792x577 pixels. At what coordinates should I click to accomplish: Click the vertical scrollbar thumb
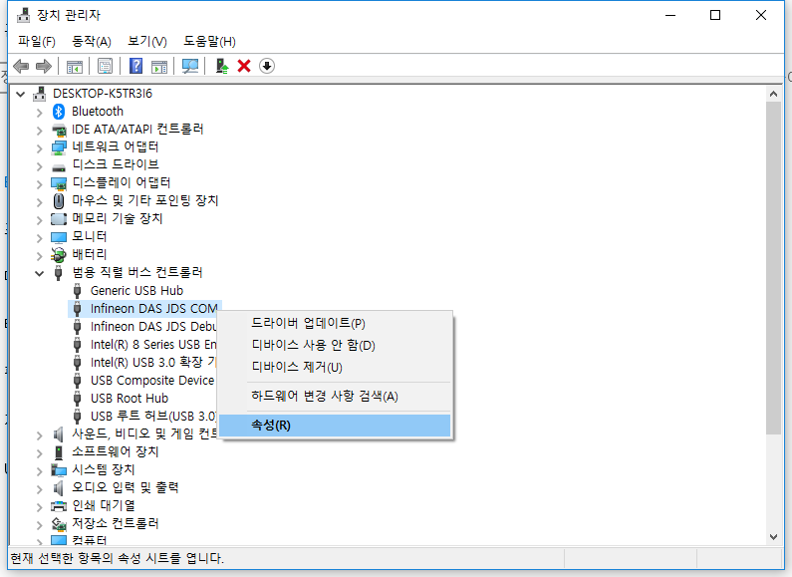[773, 268]
